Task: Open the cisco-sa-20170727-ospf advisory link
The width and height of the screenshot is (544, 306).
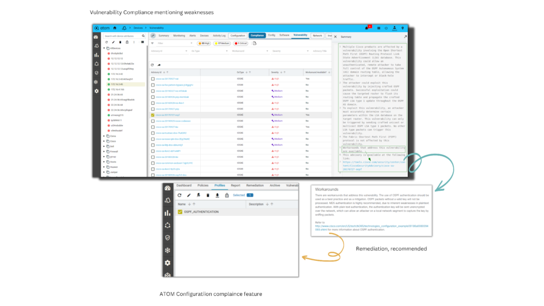Action: click(x=167, y=115)
